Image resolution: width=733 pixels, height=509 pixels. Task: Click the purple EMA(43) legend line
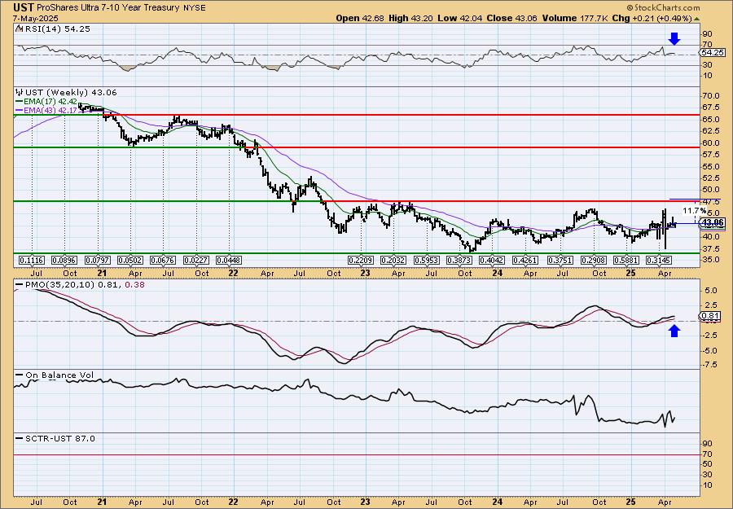[x=19, y=110]
